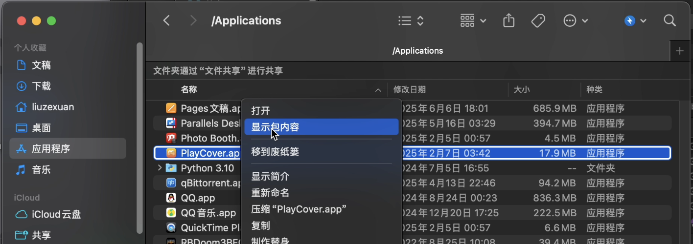Select the Pages文稿 app icon
Image resolution: width=693 pixels, height=244 pixels.
tap(171, 108)
